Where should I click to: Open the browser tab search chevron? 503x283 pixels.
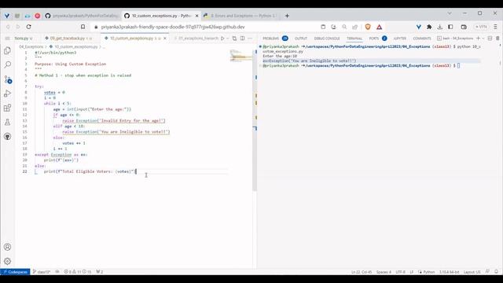(x=450, y=13)
